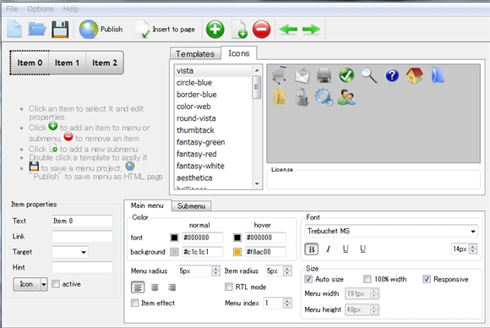490x328 pixels.
Task: Switch to the Templates tab
Action: click(195, 54)
